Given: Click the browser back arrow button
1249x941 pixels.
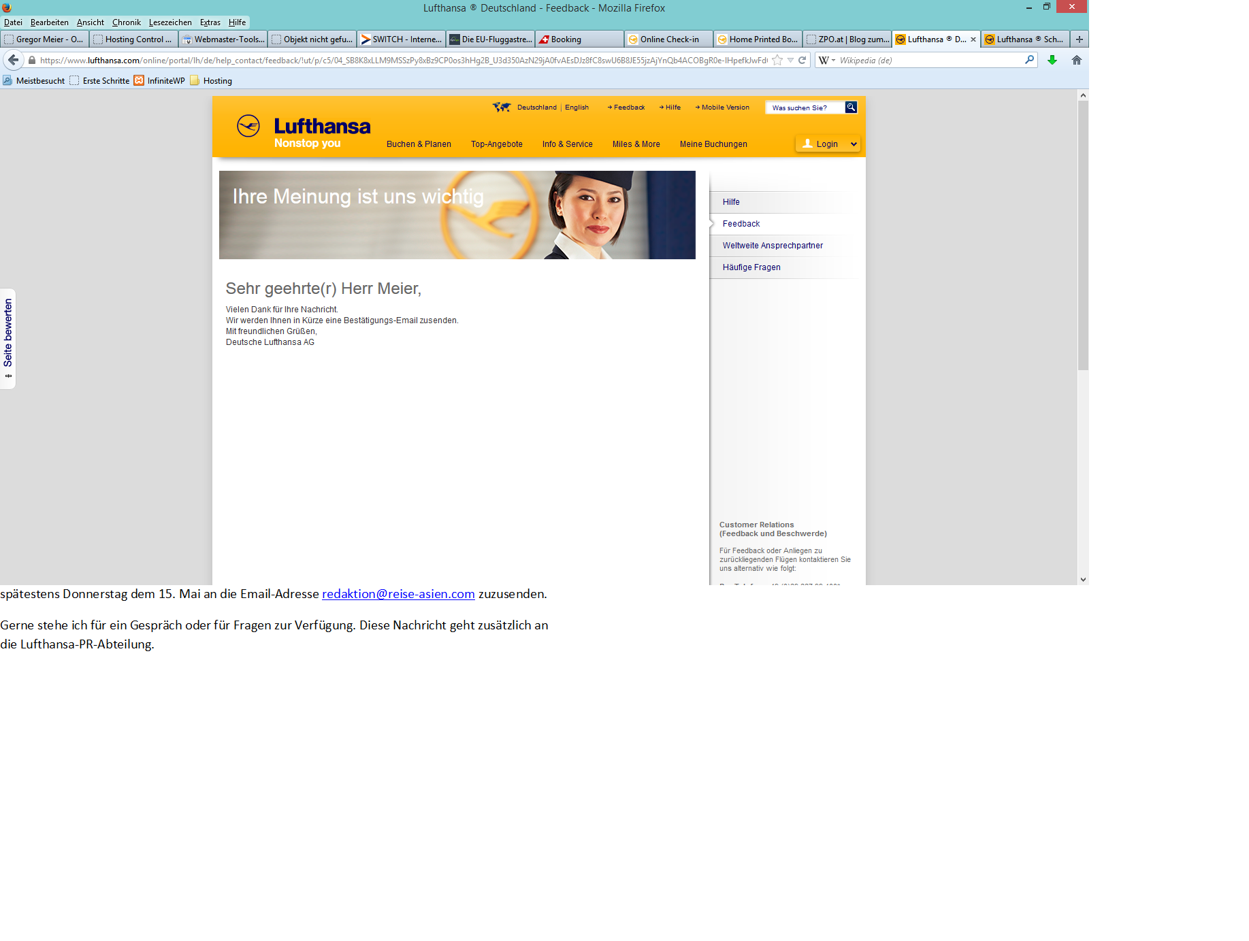Looking at the screenshot, I should click(x=13, y=60).
